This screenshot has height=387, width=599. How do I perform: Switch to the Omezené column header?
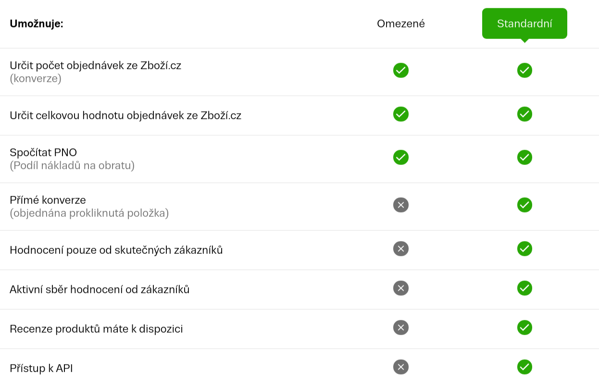[401, 24]
